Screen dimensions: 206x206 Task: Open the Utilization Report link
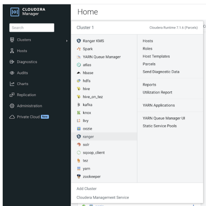[x=157, y=92]
